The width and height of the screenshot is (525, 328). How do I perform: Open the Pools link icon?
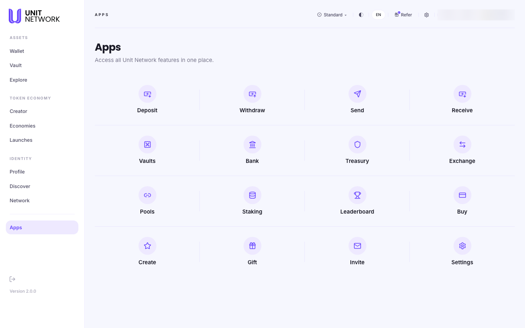point(147,195)
